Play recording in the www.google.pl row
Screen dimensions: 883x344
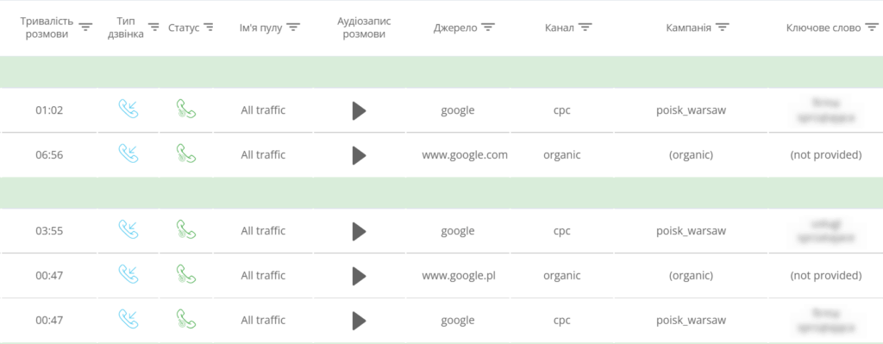tap(360, 276)
